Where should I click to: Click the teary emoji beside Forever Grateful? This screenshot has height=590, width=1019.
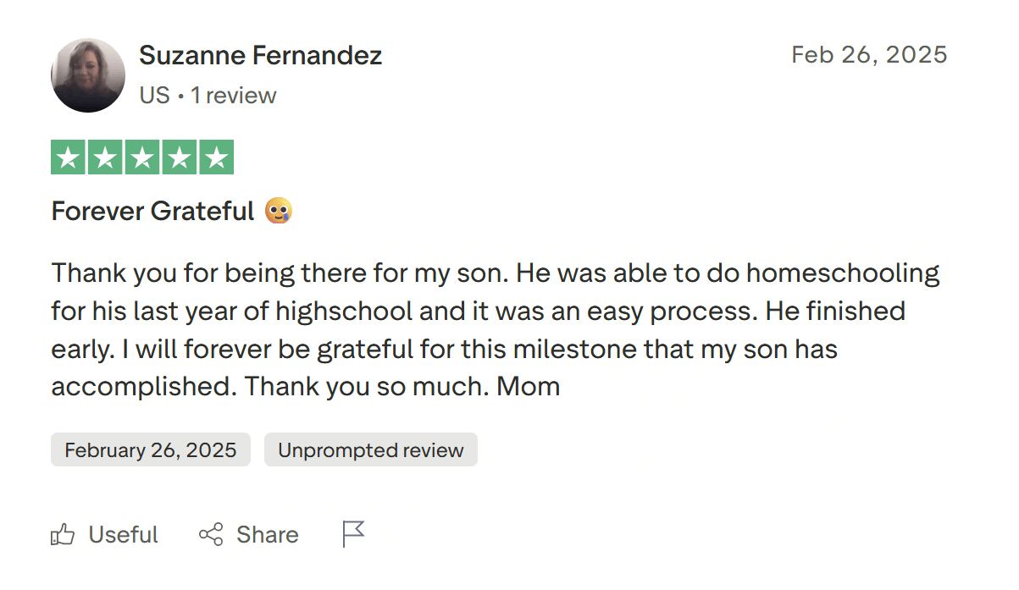(279, 211)
